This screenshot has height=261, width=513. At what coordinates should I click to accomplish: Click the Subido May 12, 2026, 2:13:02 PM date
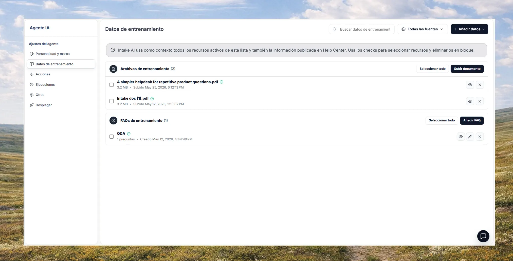coord(159,104)
